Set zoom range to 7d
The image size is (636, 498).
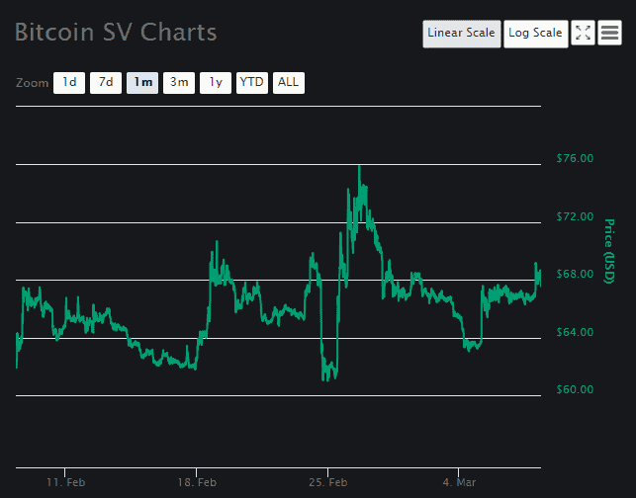(x=106, y=83)
